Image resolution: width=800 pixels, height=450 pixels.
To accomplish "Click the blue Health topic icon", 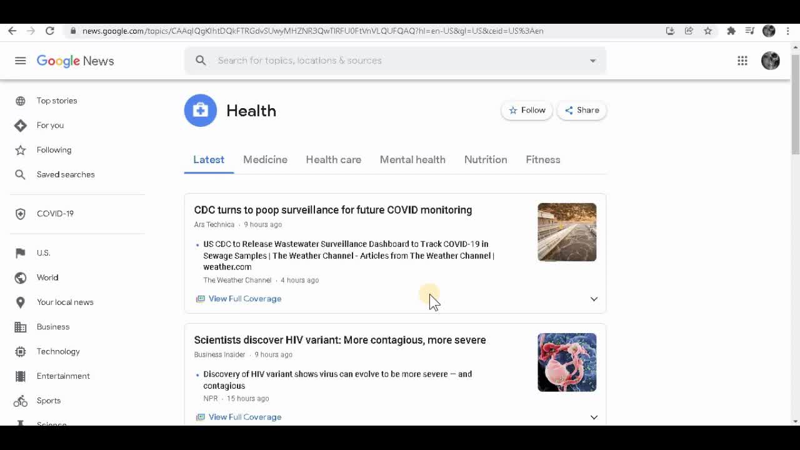I will coord(201,111).
